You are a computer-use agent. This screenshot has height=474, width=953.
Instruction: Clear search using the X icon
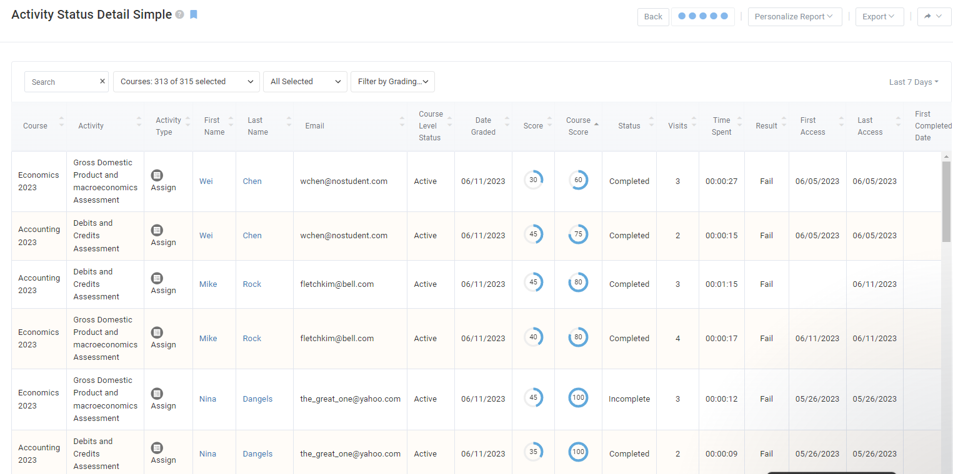(x=102, y=82)
